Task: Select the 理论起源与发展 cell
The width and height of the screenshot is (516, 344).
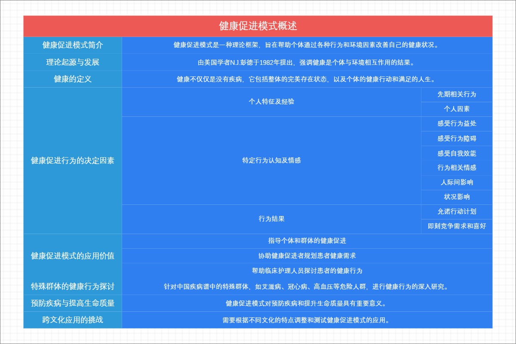Action: click(x=72, y=61)
